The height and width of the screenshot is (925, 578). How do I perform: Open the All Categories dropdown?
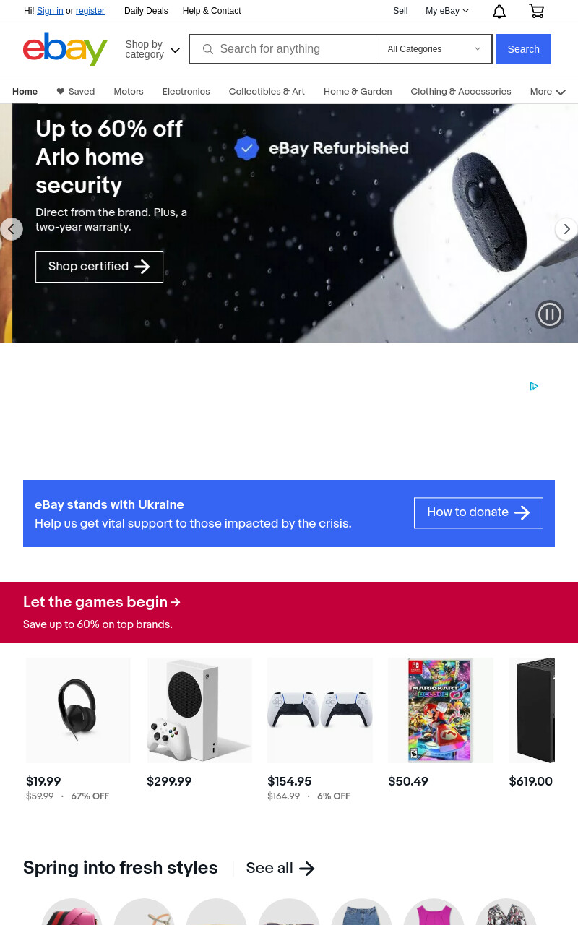[x=433, y=49]
